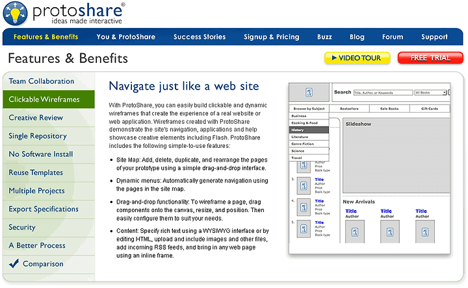Open A Better Process sidebar link
Viewport: 468px width, 288px height.
tap(49, 246)
